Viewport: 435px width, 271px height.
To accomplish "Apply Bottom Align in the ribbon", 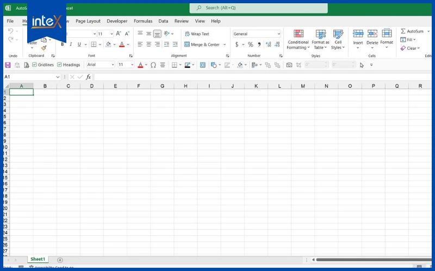I will 157,34.
